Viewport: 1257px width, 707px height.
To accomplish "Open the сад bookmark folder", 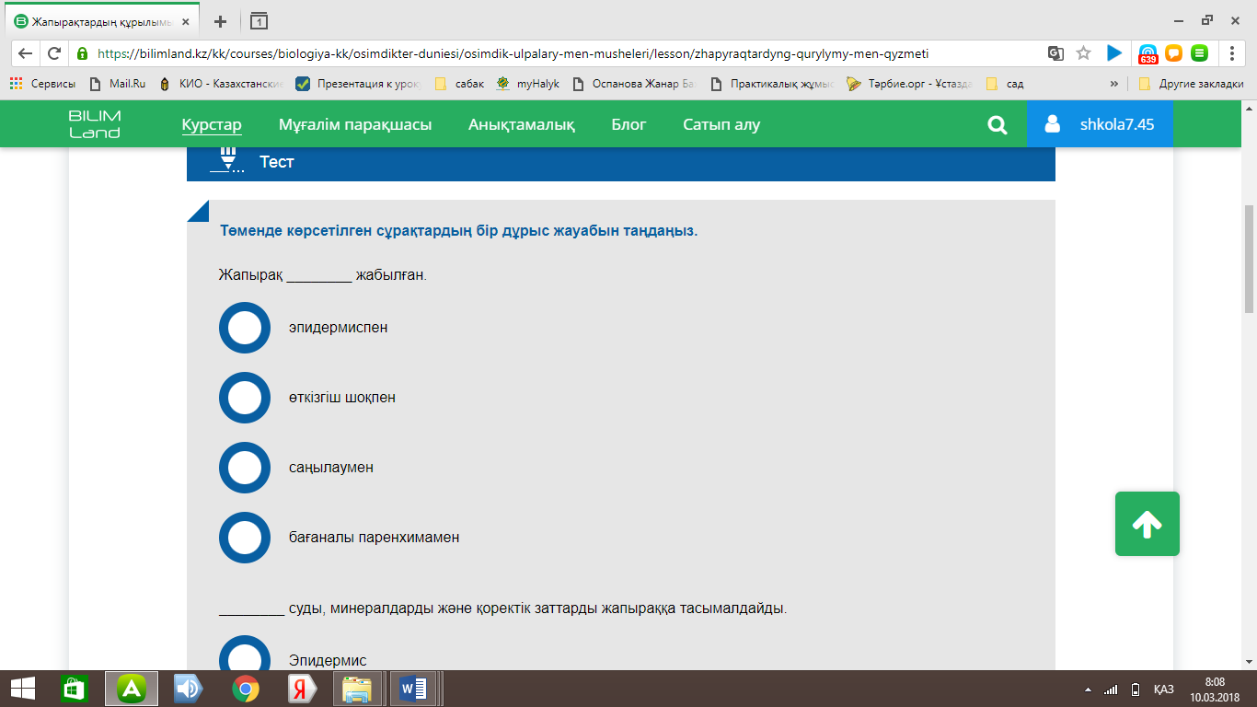I will [x=1005, y=84].
